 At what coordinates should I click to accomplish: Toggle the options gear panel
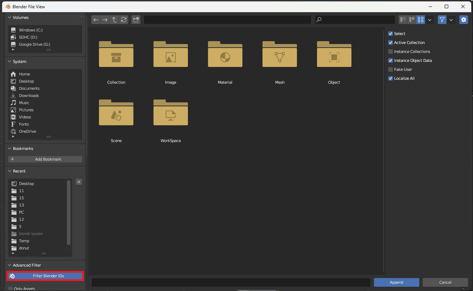click(464, 20)
